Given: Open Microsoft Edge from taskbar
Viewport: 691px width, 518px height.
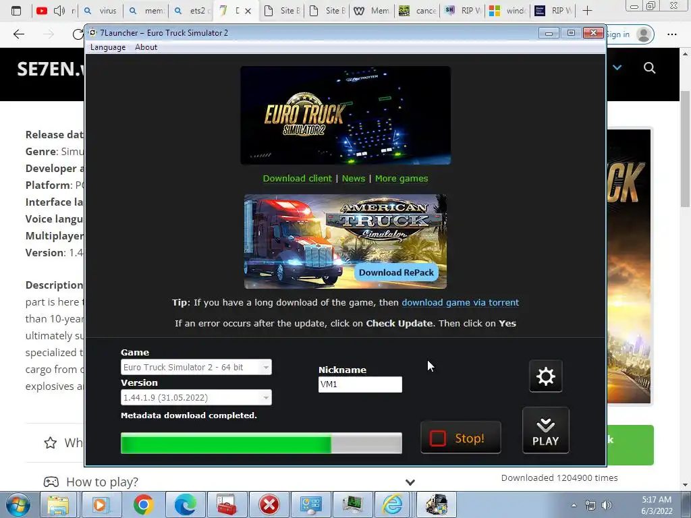Looking at the screenshot, I should pos(185,505).
